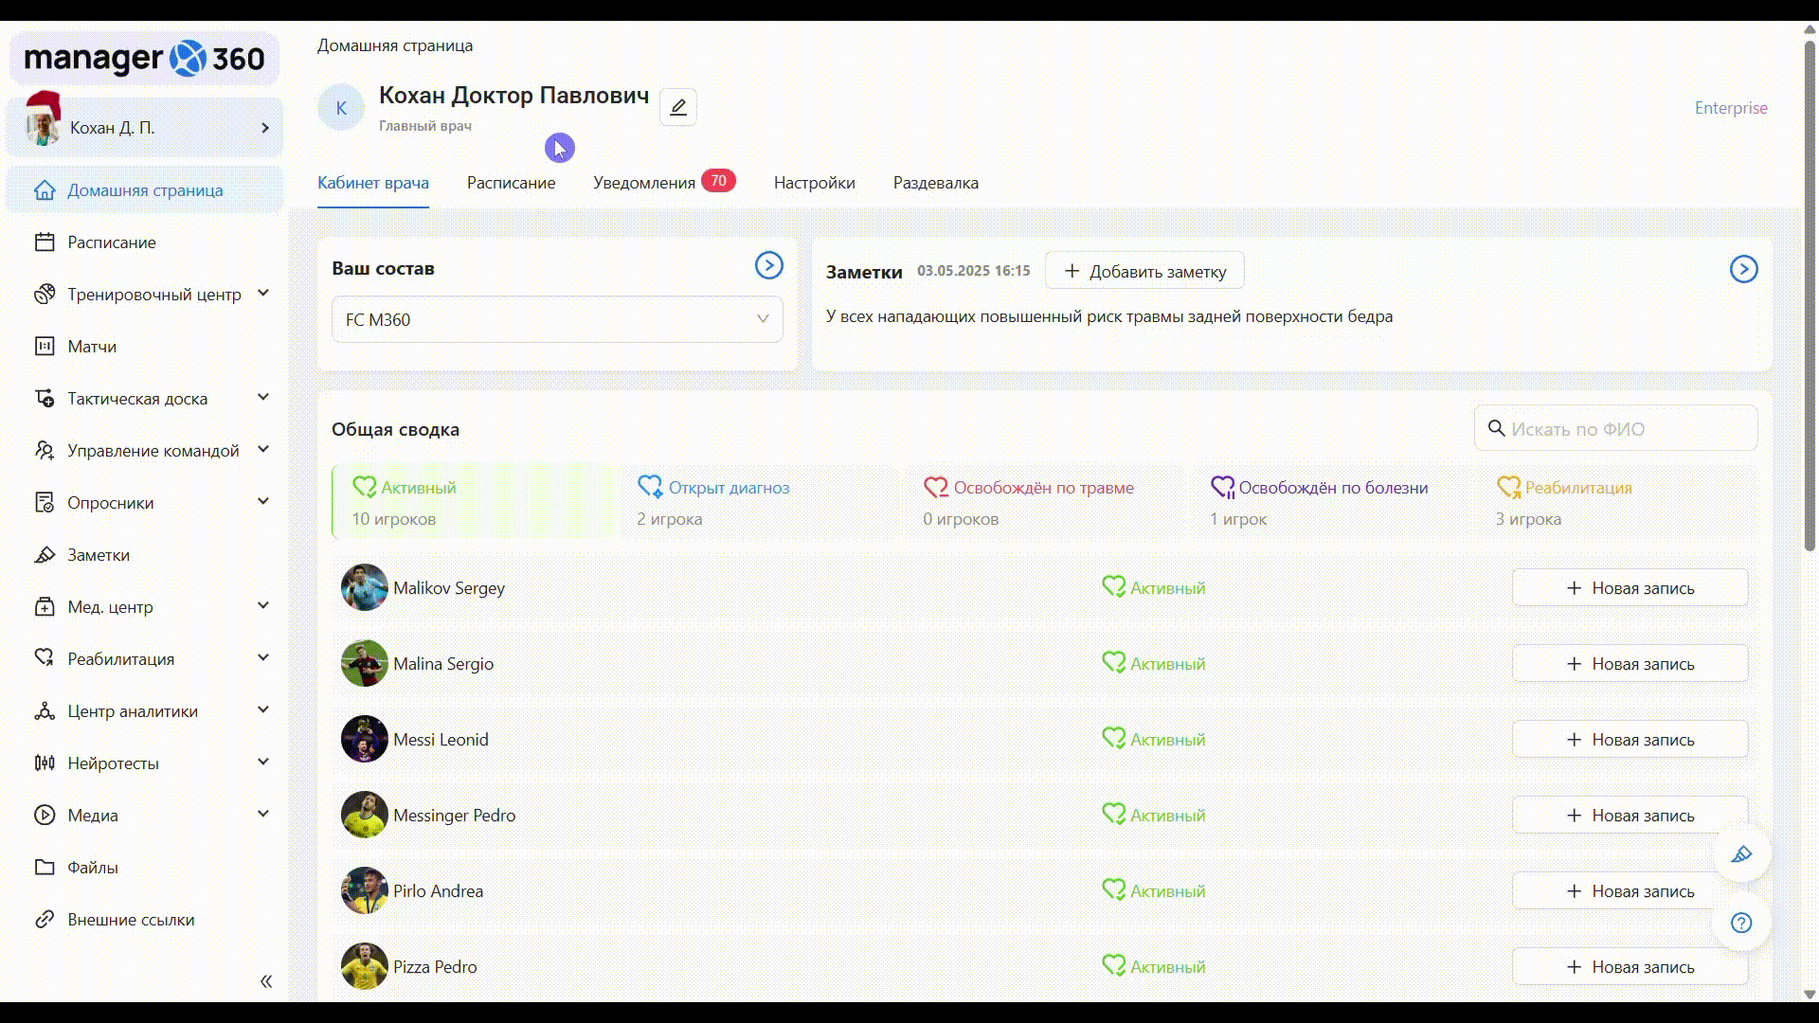Collapse the sidebar with the double chevron
The image size is (1819, 1023).
click(266, 981)
